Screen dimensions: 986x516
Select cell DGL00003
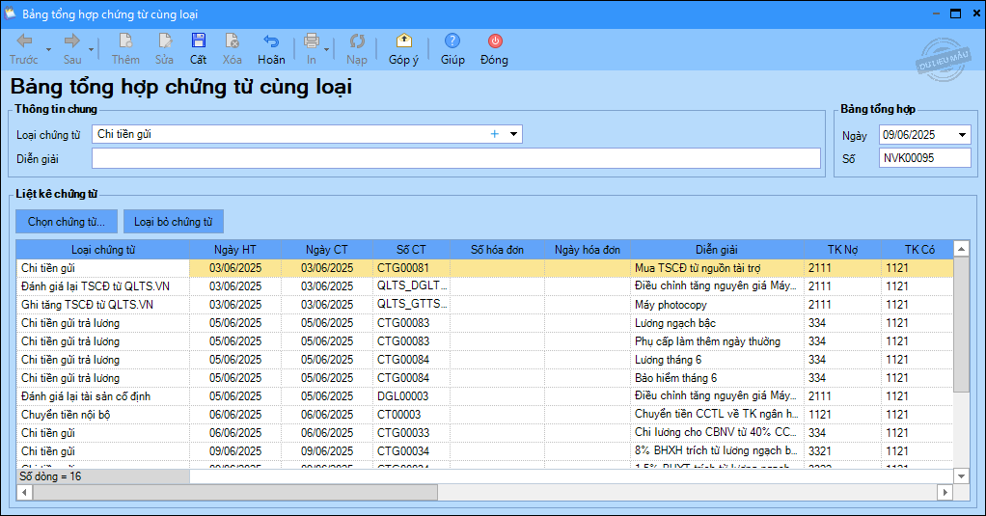[411, 396]
